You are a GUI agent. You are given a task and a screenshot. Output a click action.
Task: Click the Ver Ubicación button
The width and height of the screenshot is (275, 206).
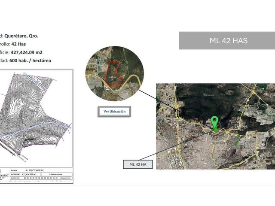click(114, 112)
